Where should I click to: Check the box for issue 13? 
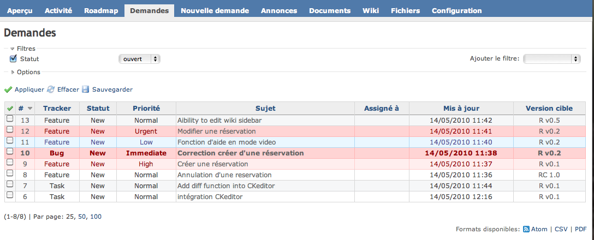tap(10, 119)
